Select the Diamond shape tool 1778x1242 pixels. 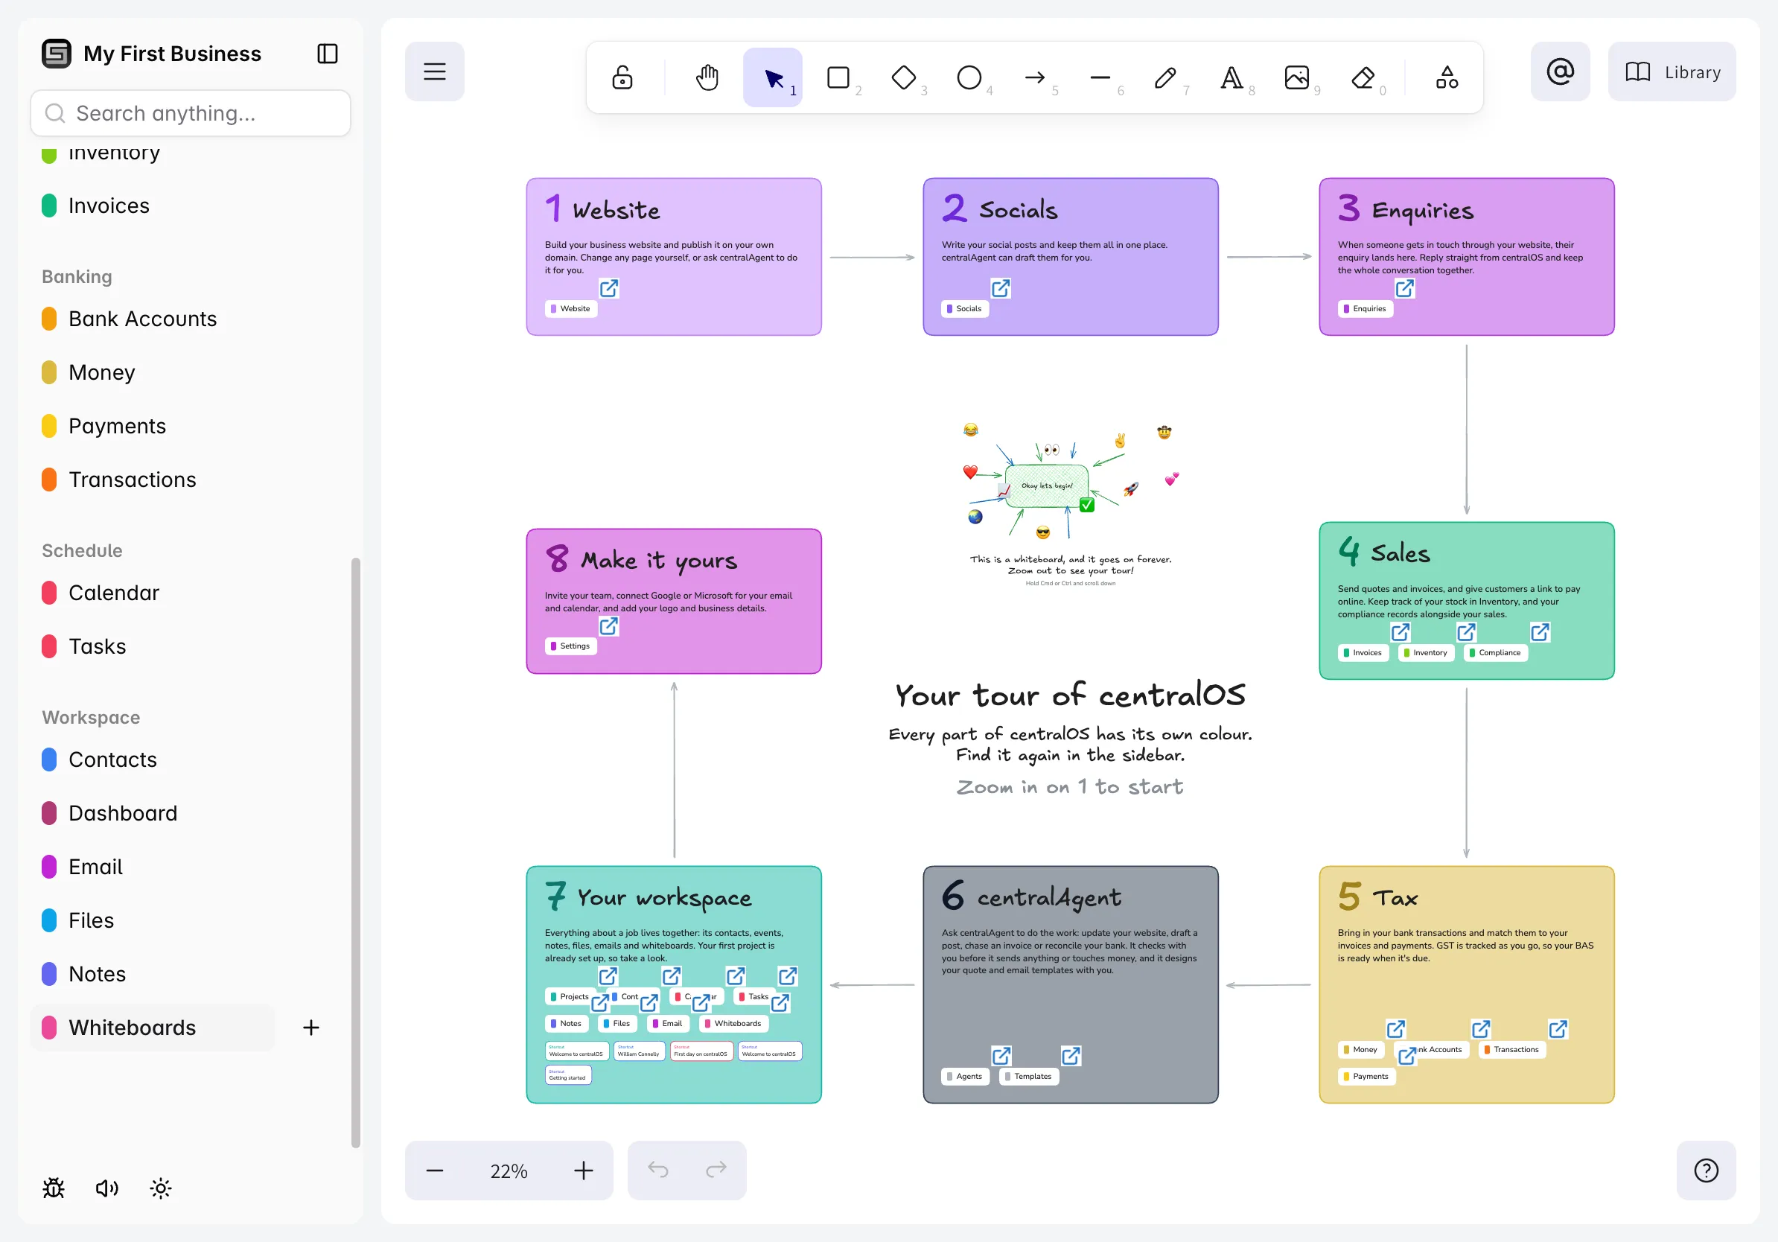904,77
